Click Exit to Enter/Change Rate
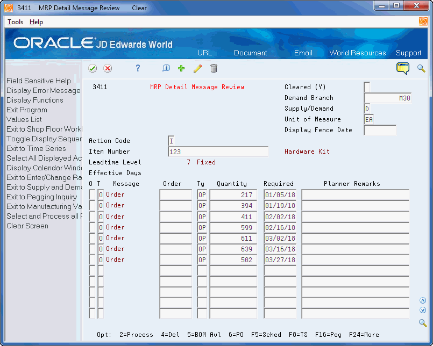 point(44,177)
